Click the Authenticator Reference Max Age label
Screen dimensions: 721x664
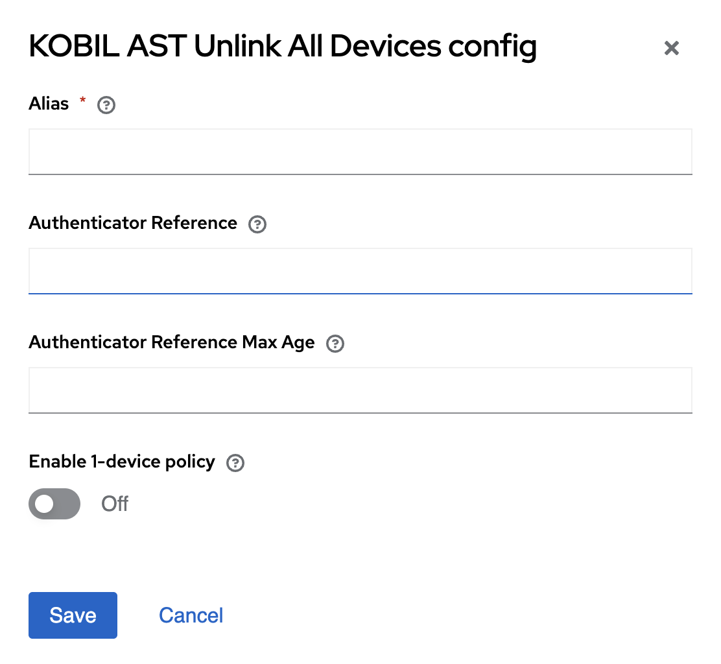tap(171, 342)
